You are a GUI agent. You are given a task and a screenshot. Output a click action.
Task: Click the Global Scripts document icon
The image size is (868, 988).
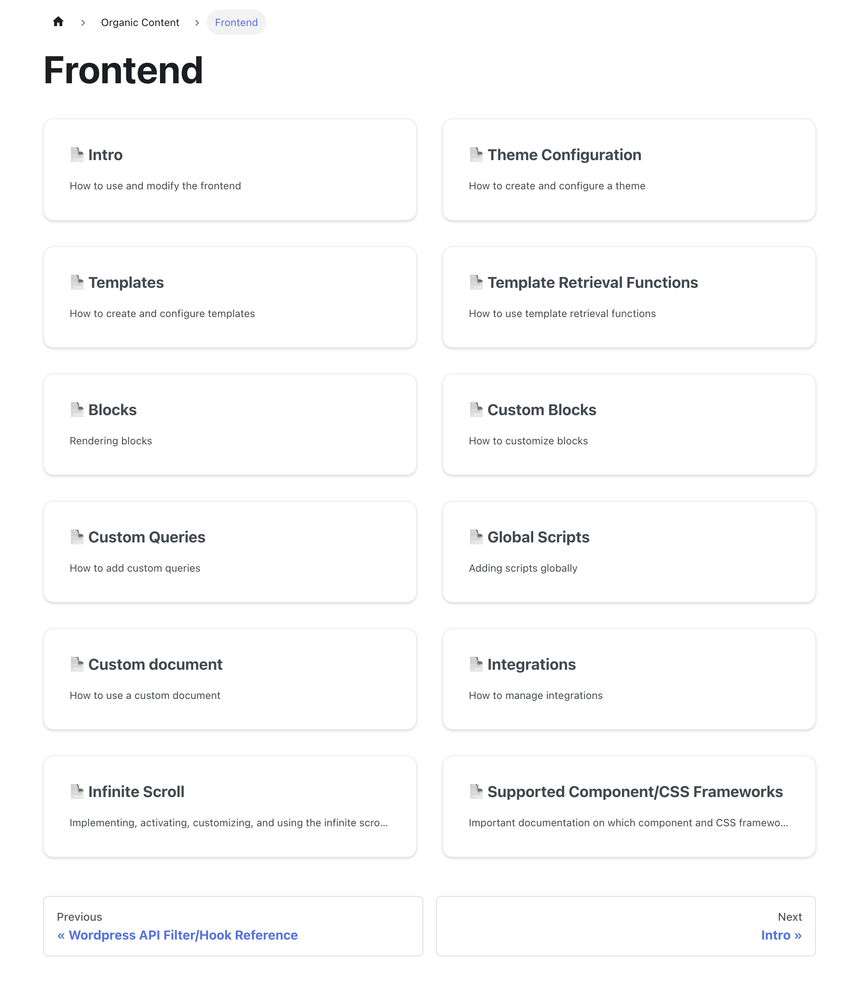tap(476, 537)
